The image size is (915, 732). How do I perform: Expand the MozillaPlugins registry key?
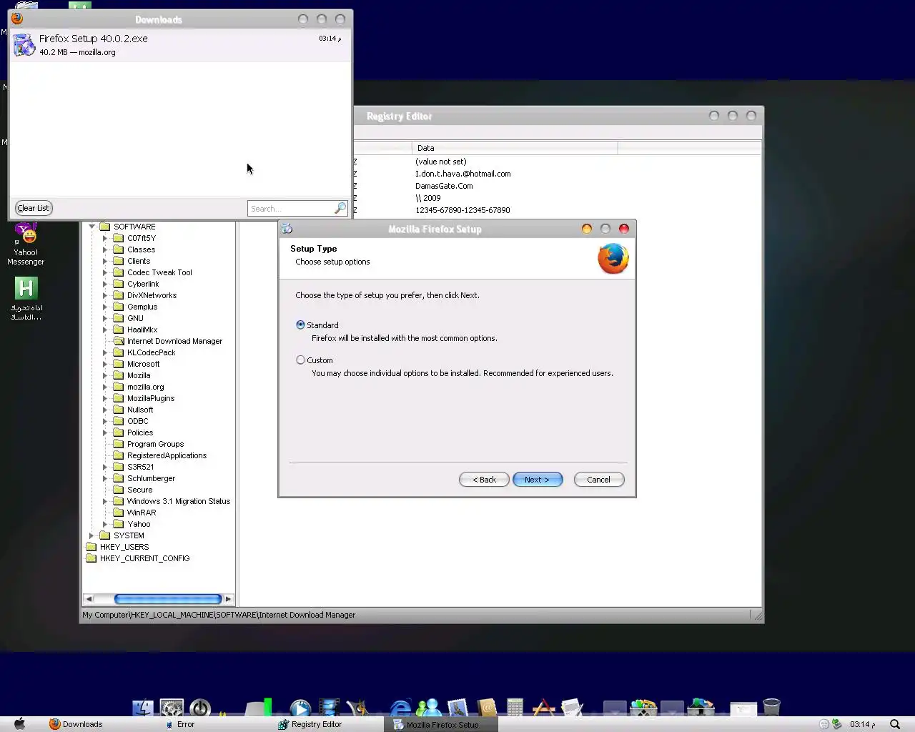coord(105,398)
